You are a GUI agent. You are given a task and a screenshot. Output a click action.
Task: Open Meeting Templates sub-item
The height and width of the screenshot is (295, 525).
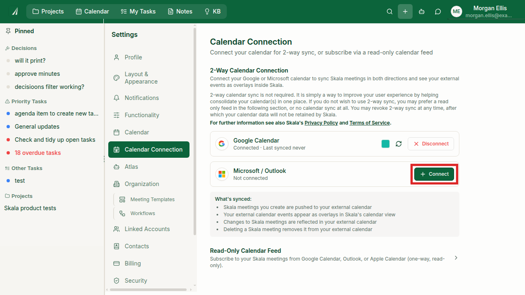point(152,200)
